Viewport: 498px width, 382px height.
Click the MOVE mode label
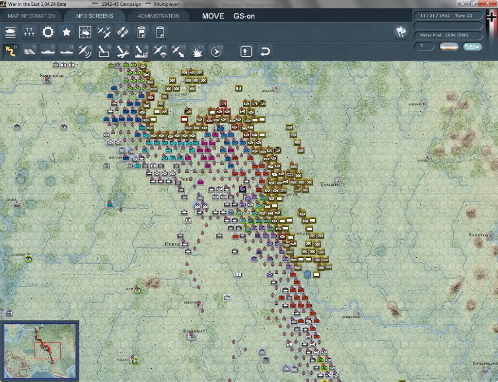point(213,16)
